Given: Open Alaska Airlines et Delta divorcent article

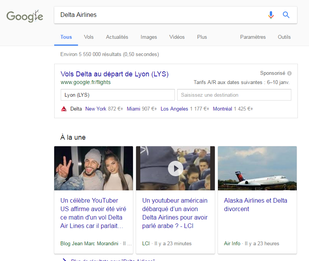Looking at the screenshot, I should pos(255,205).
